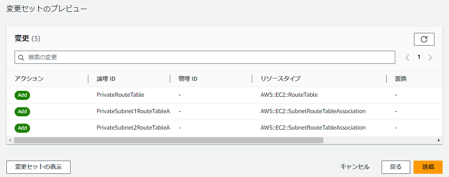
Task: Focus the 検索の変更 search field
Action: point(205,57)
